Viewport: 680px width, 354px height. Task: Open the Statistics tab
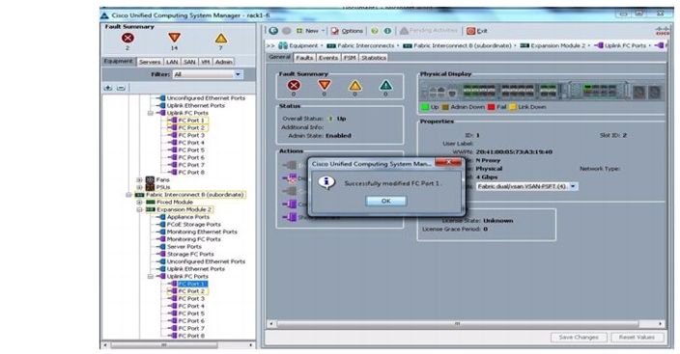[x=374, y=58]
